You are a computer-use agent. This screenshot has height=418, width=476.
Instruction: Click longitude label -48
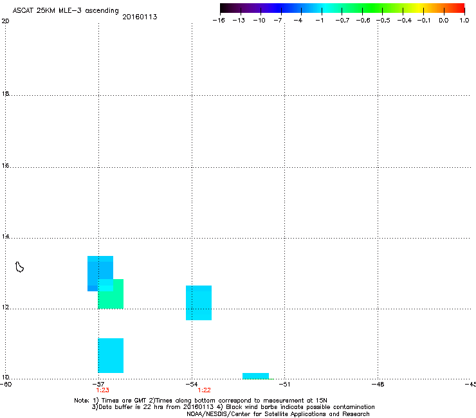pyautogui.click(x=378, y=384)
